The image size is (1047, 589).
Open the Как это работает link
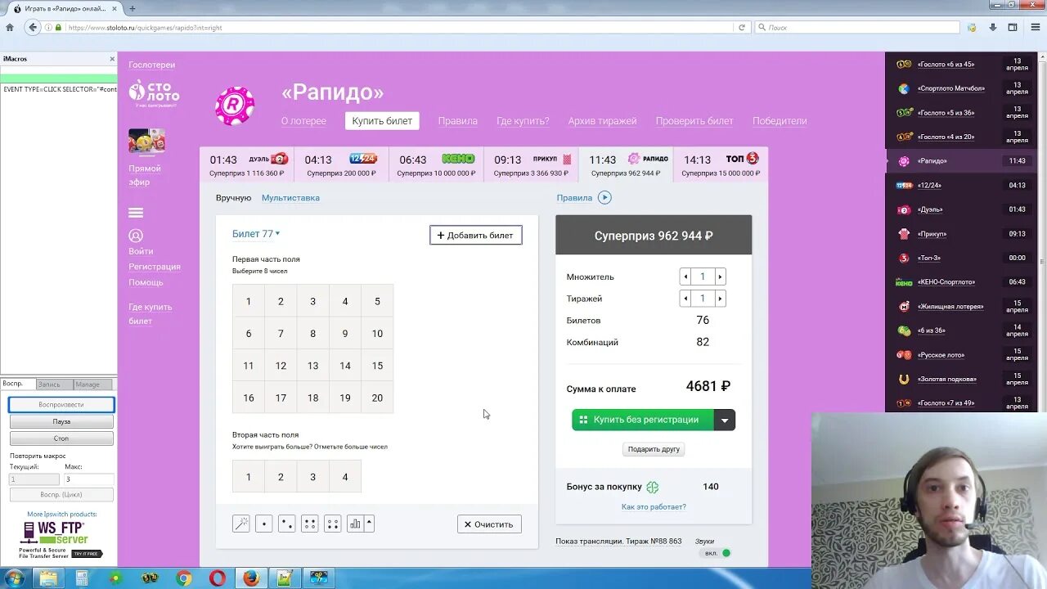pyautogui.click(x=654, y=507)
